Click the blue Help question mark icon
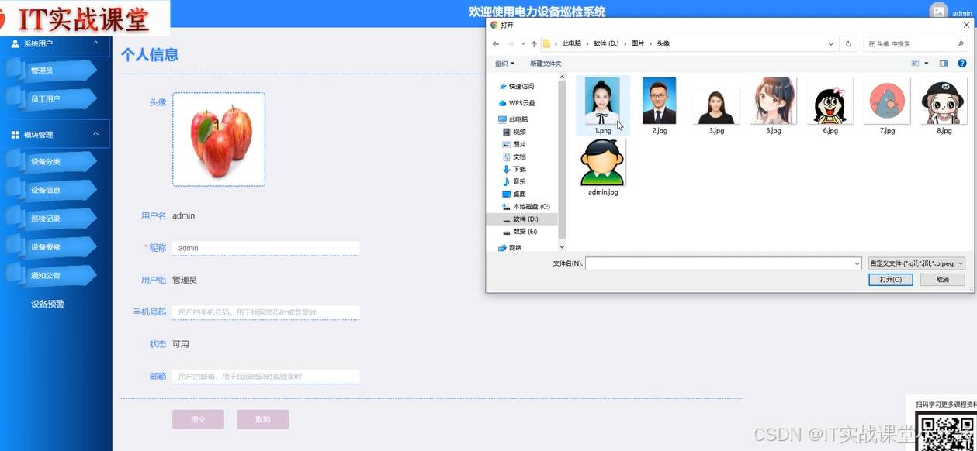 pos(962,64)
